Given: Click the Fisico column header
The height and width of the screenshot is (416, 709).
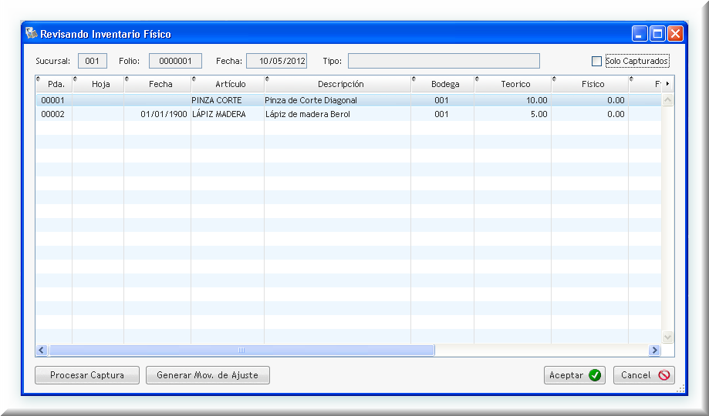Looking at the screenshot, I should (x=593, y=84).
